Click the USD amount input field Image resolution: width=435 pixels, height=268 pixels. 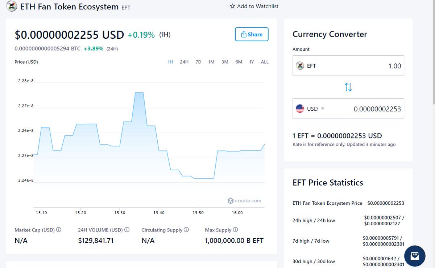click(348, 109)
